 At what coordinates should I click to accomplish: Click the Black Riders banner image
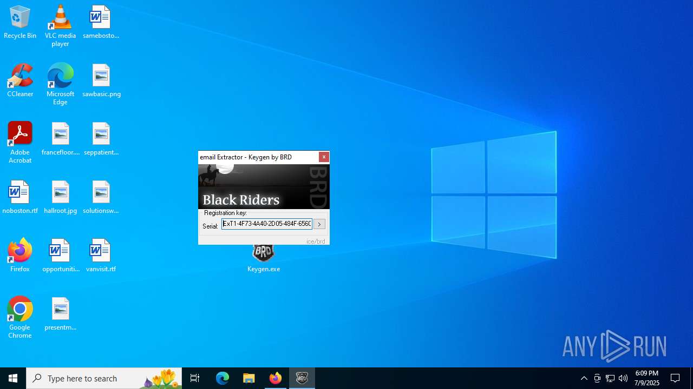click(x=264, y=186)
